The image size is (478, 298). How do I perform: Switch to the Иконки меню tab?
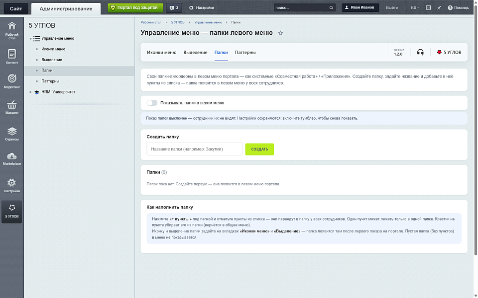tap(161, 52)
